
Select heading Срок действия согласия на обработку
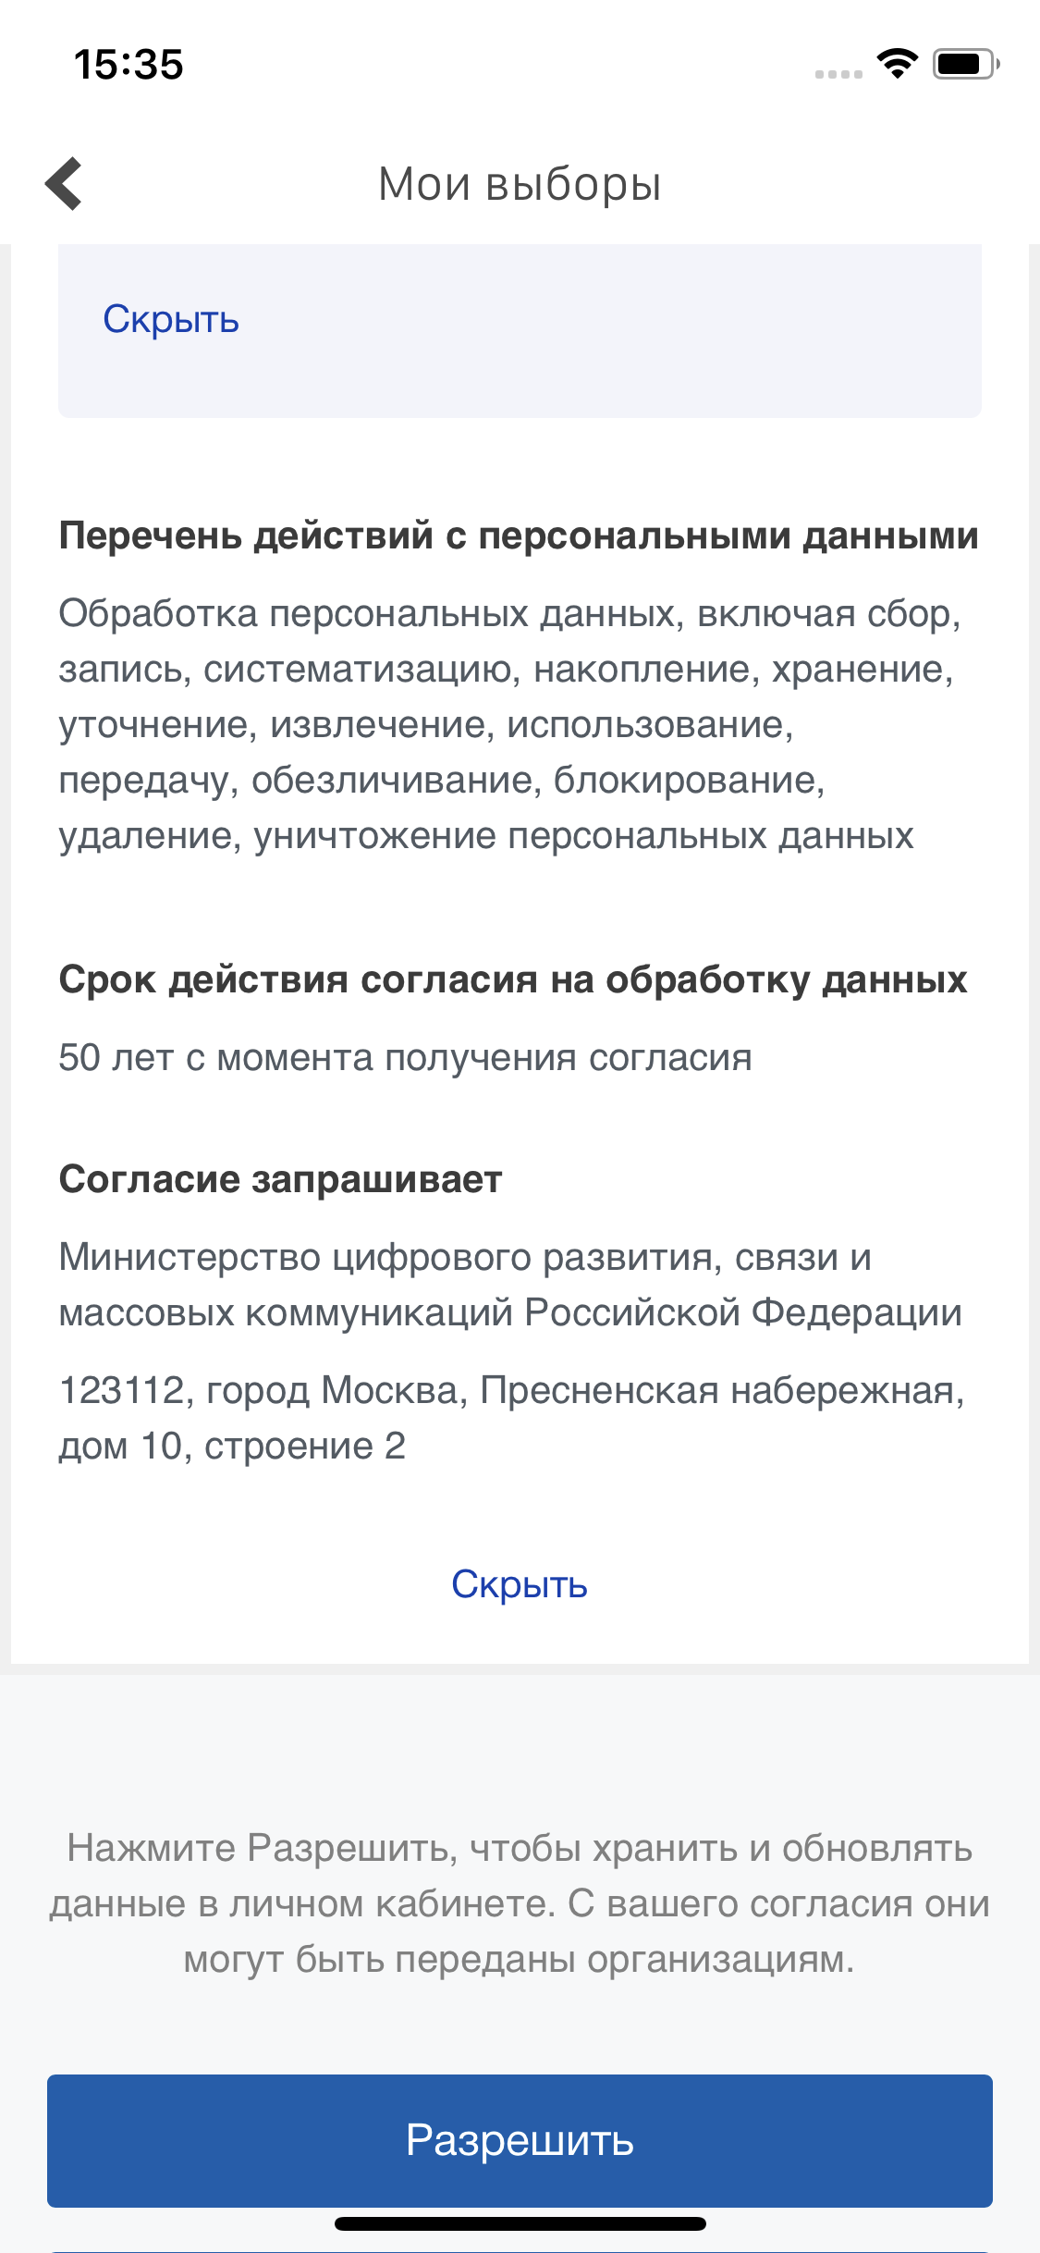[513, 979]
